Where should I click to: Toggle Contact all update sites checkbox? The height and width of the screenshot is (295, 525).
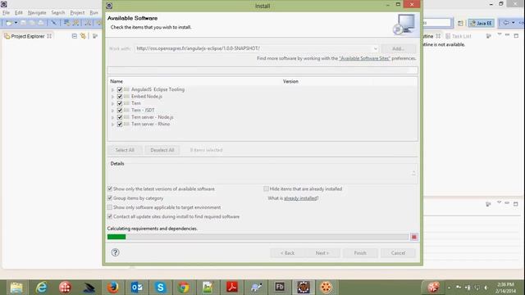tap(110, 216)
